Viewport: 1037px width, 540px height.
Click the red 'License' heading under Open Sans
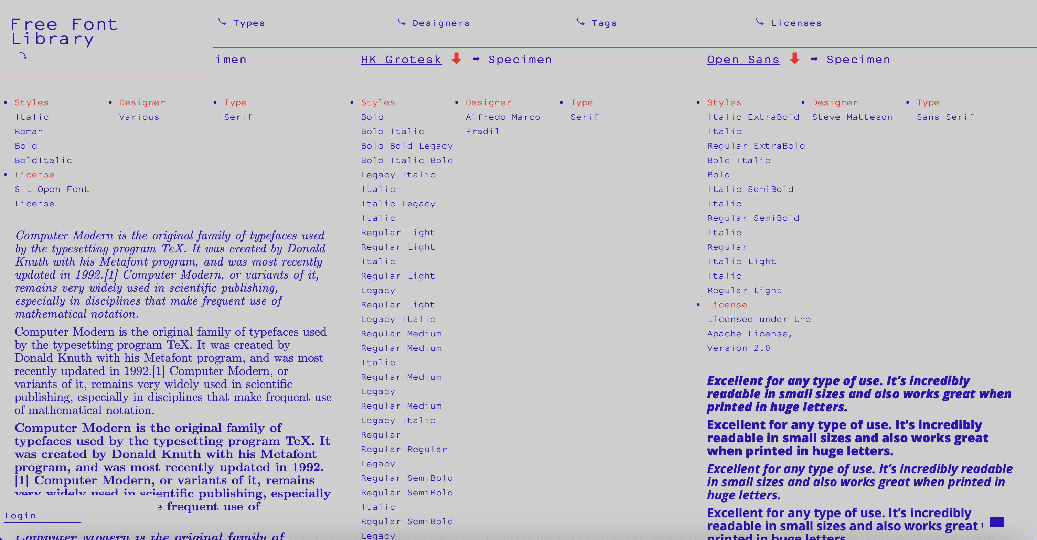coord(727,305)
